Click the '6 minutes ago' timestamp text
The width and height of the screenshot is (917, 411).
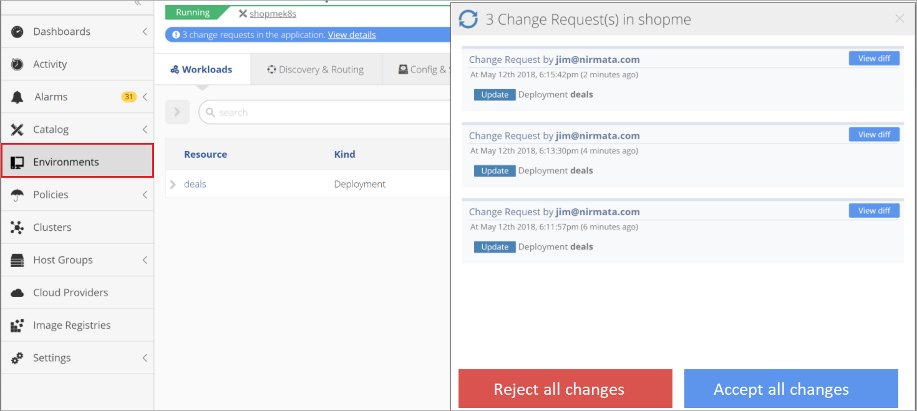click(x=609, y=227)
